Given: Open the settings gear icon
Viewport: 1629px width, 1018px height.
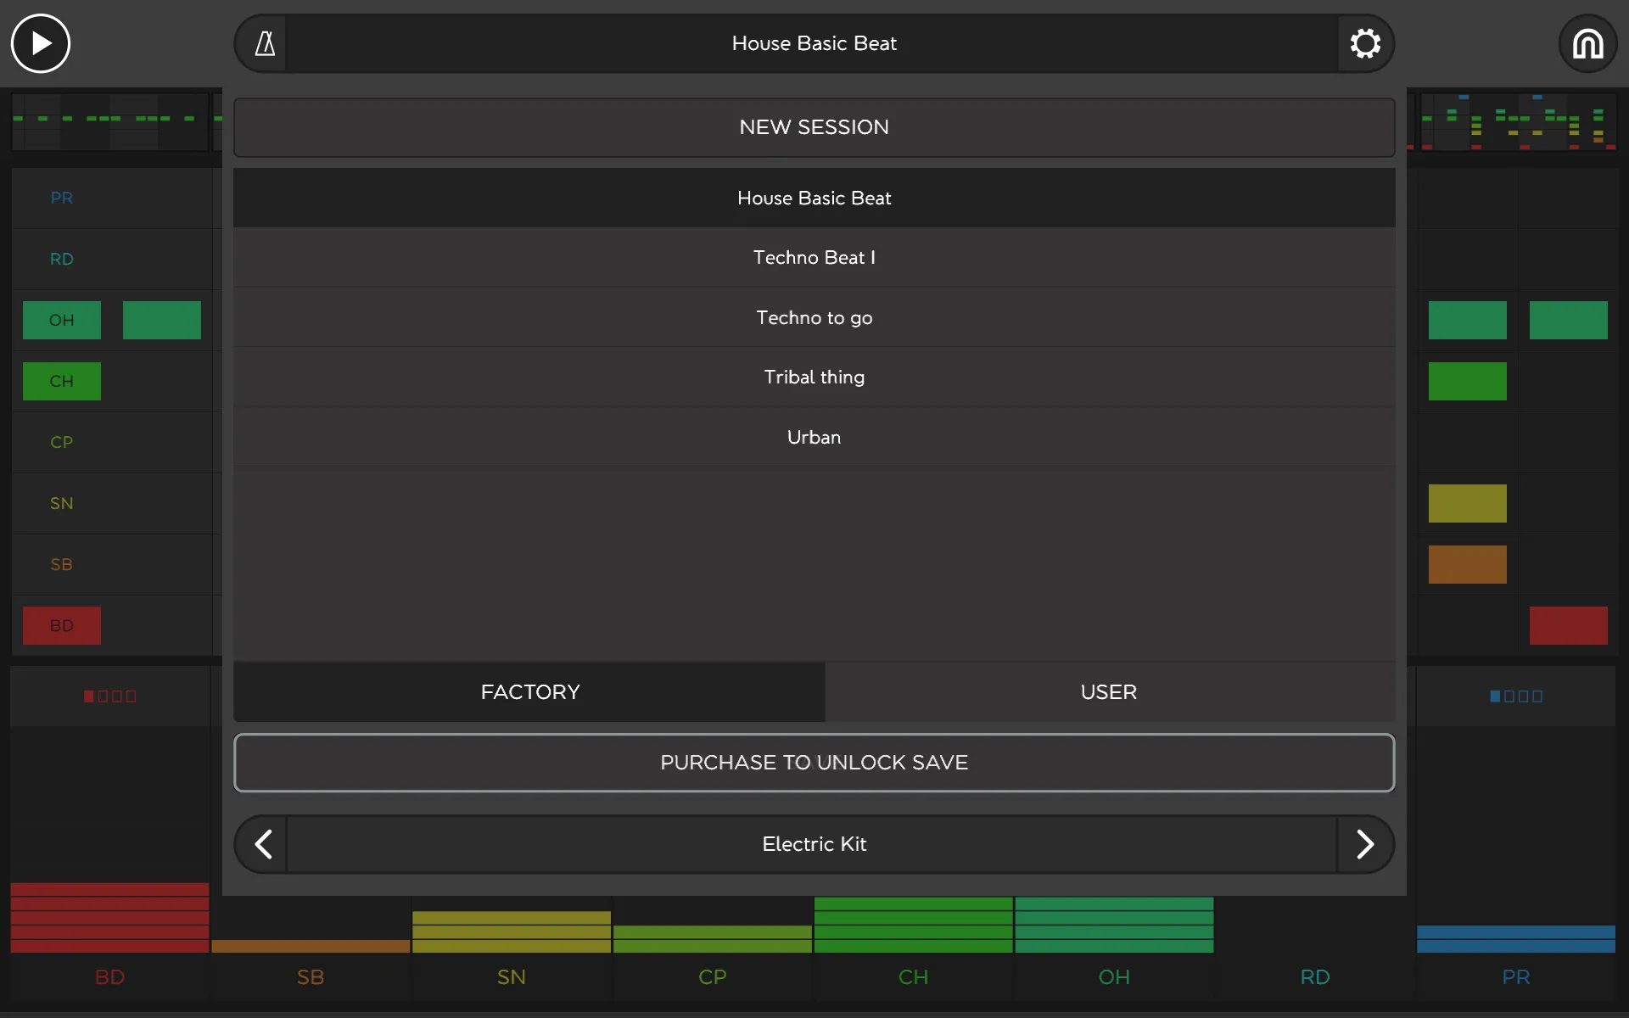Looking at the screenshot, I should [x=1364, y=43].
